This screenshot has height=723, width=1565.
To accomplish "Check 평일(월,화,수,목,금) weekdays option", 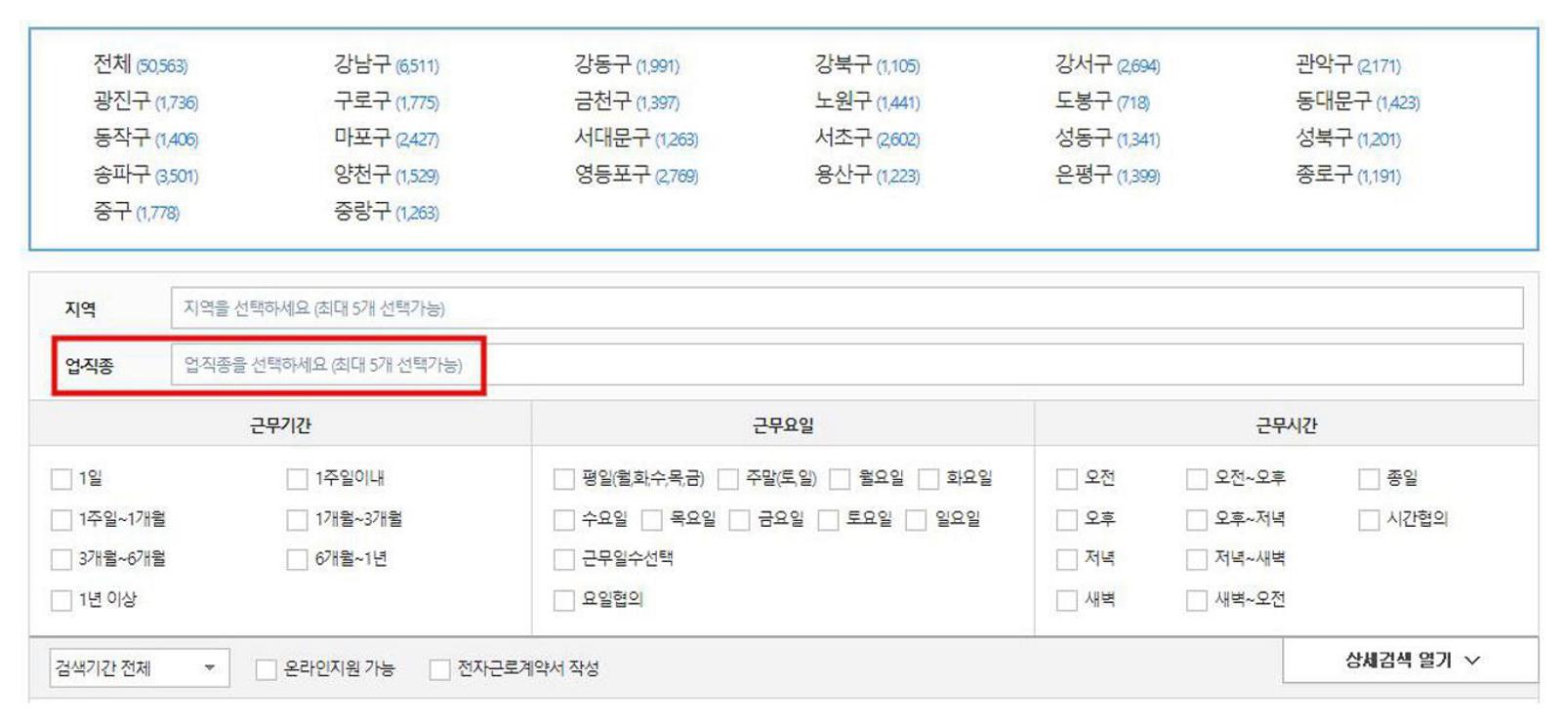I will click(x=564, y=479).
